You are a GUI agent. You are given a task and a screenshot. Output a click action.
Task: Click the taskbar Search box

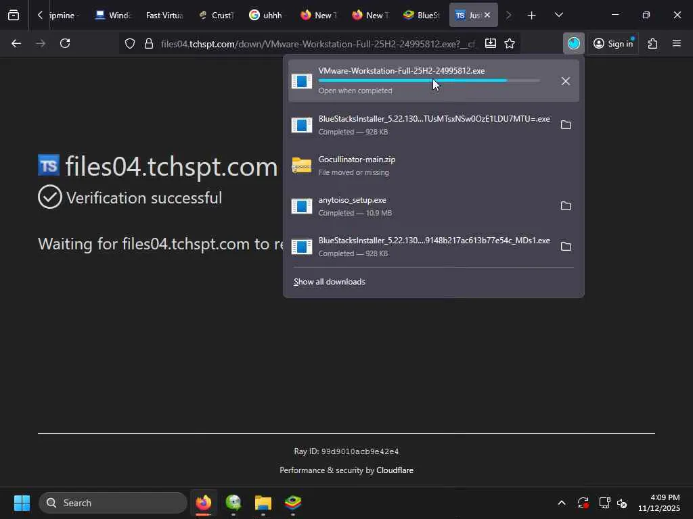(113, 503)
